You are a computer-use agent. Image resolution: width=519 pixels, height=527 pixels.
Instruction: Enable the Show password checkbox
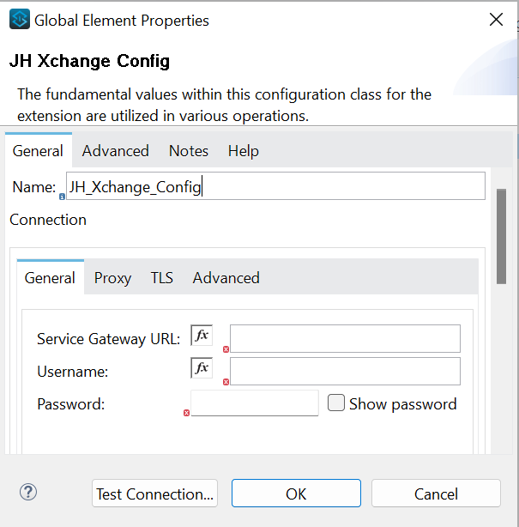(336, 403)
